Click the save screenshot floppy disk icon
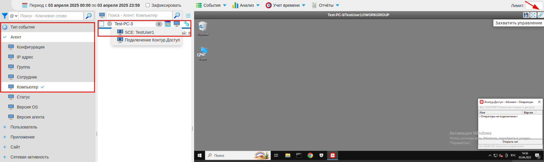 pyautogui.click(x=526, y=15)
